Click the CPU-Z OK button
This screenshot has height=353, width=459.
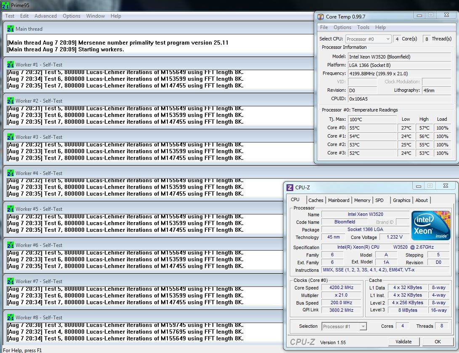point(438,342)
